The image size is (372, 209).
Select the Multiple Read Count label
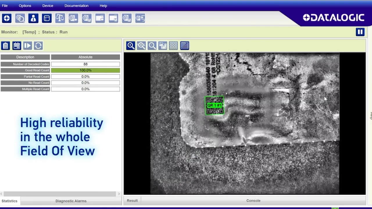25,89
